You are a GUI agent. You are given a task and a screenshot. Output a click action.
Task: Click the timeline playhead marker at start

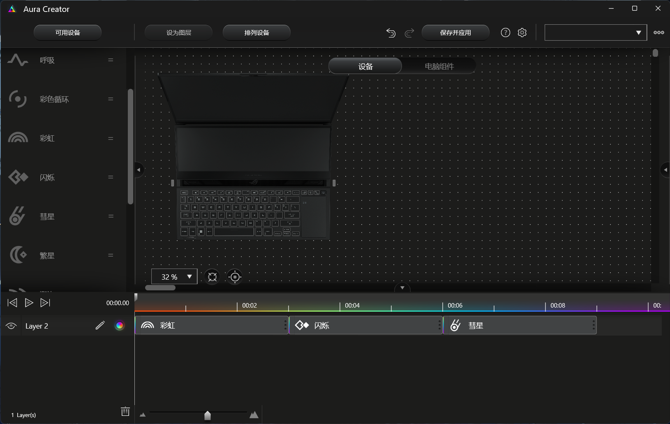pos(136,297)
